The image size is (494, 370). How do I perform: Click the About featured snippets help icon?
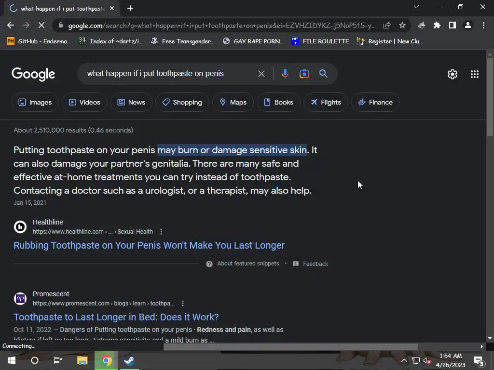click(x=209, y=264)
